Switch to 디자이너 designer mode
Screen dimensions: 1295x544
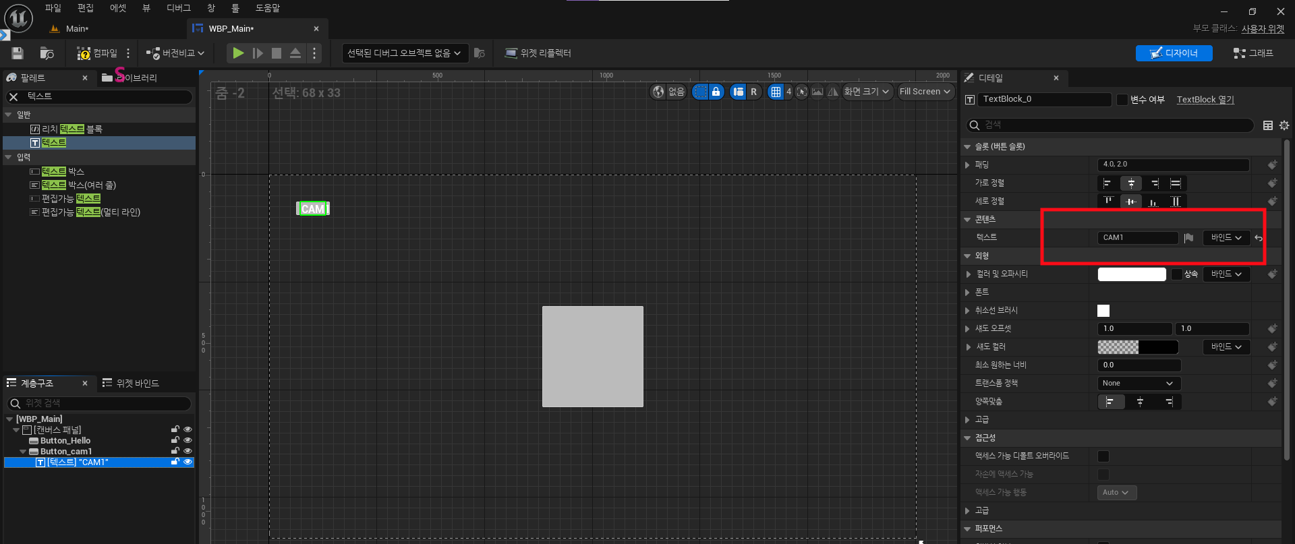(x=1174, y=53)
